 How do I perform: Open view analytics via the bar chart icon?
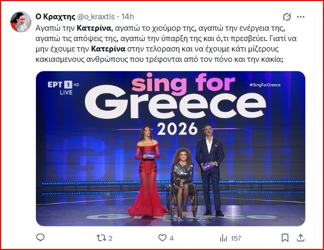tap(224, 238)
